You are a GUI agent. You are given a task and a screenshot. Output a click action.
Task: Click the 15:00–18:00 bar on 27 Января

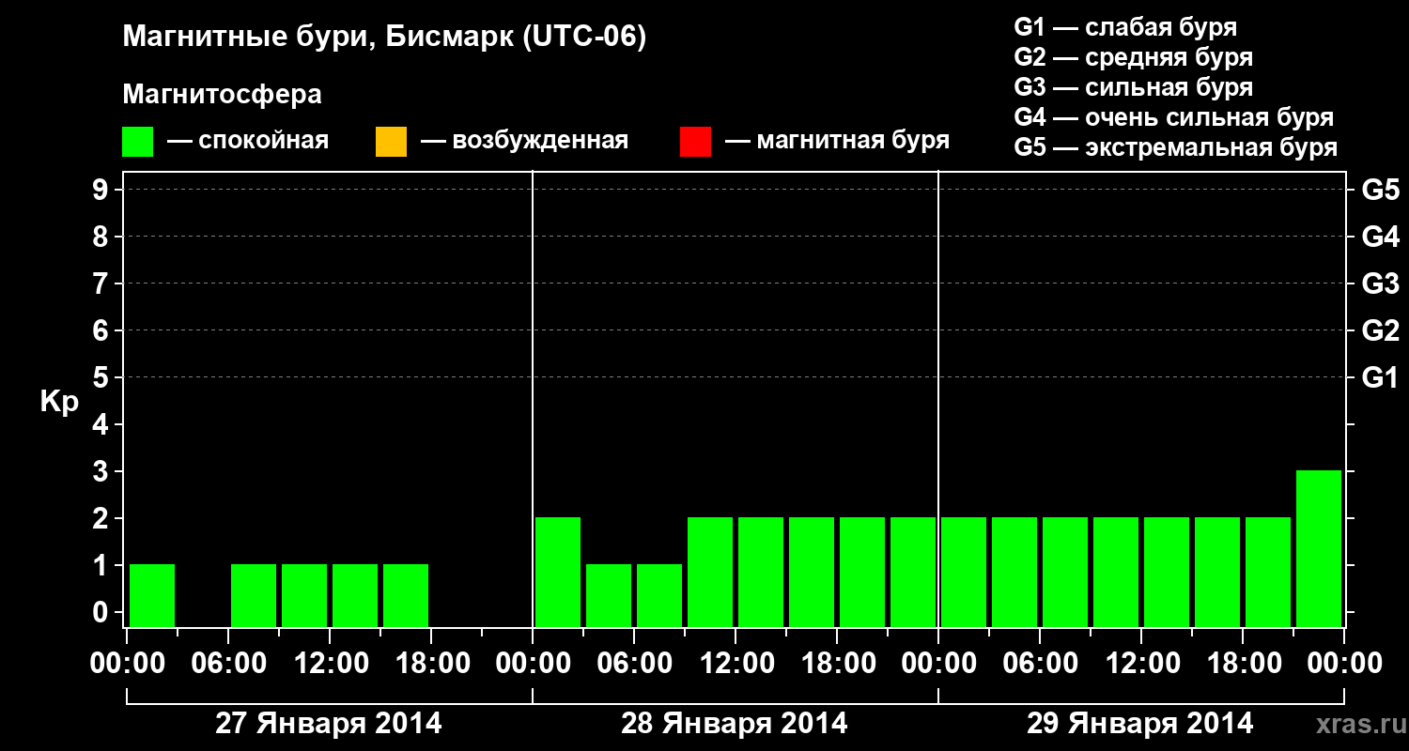click(x=406, y=595)
